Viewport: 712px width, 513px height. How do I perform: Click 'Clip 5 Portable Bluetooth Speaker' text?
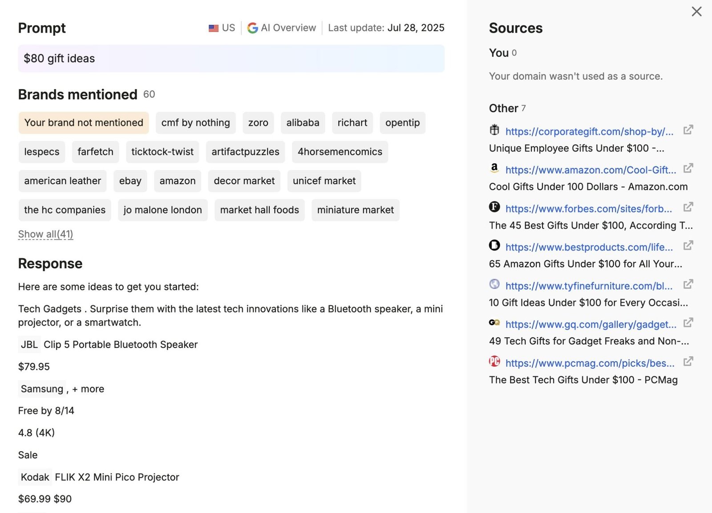121,344
